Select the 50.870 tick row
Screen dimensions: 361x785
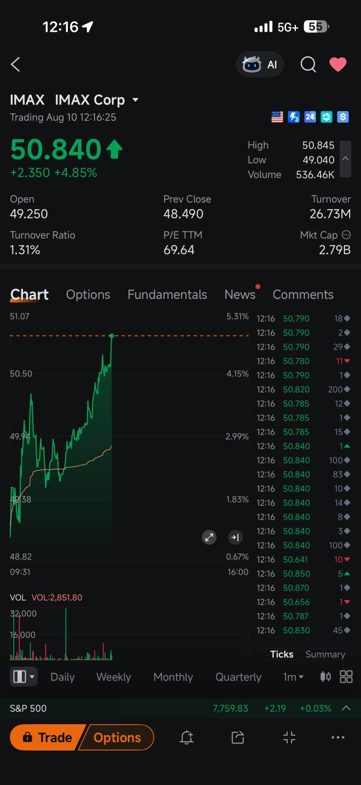click(303, 588)
